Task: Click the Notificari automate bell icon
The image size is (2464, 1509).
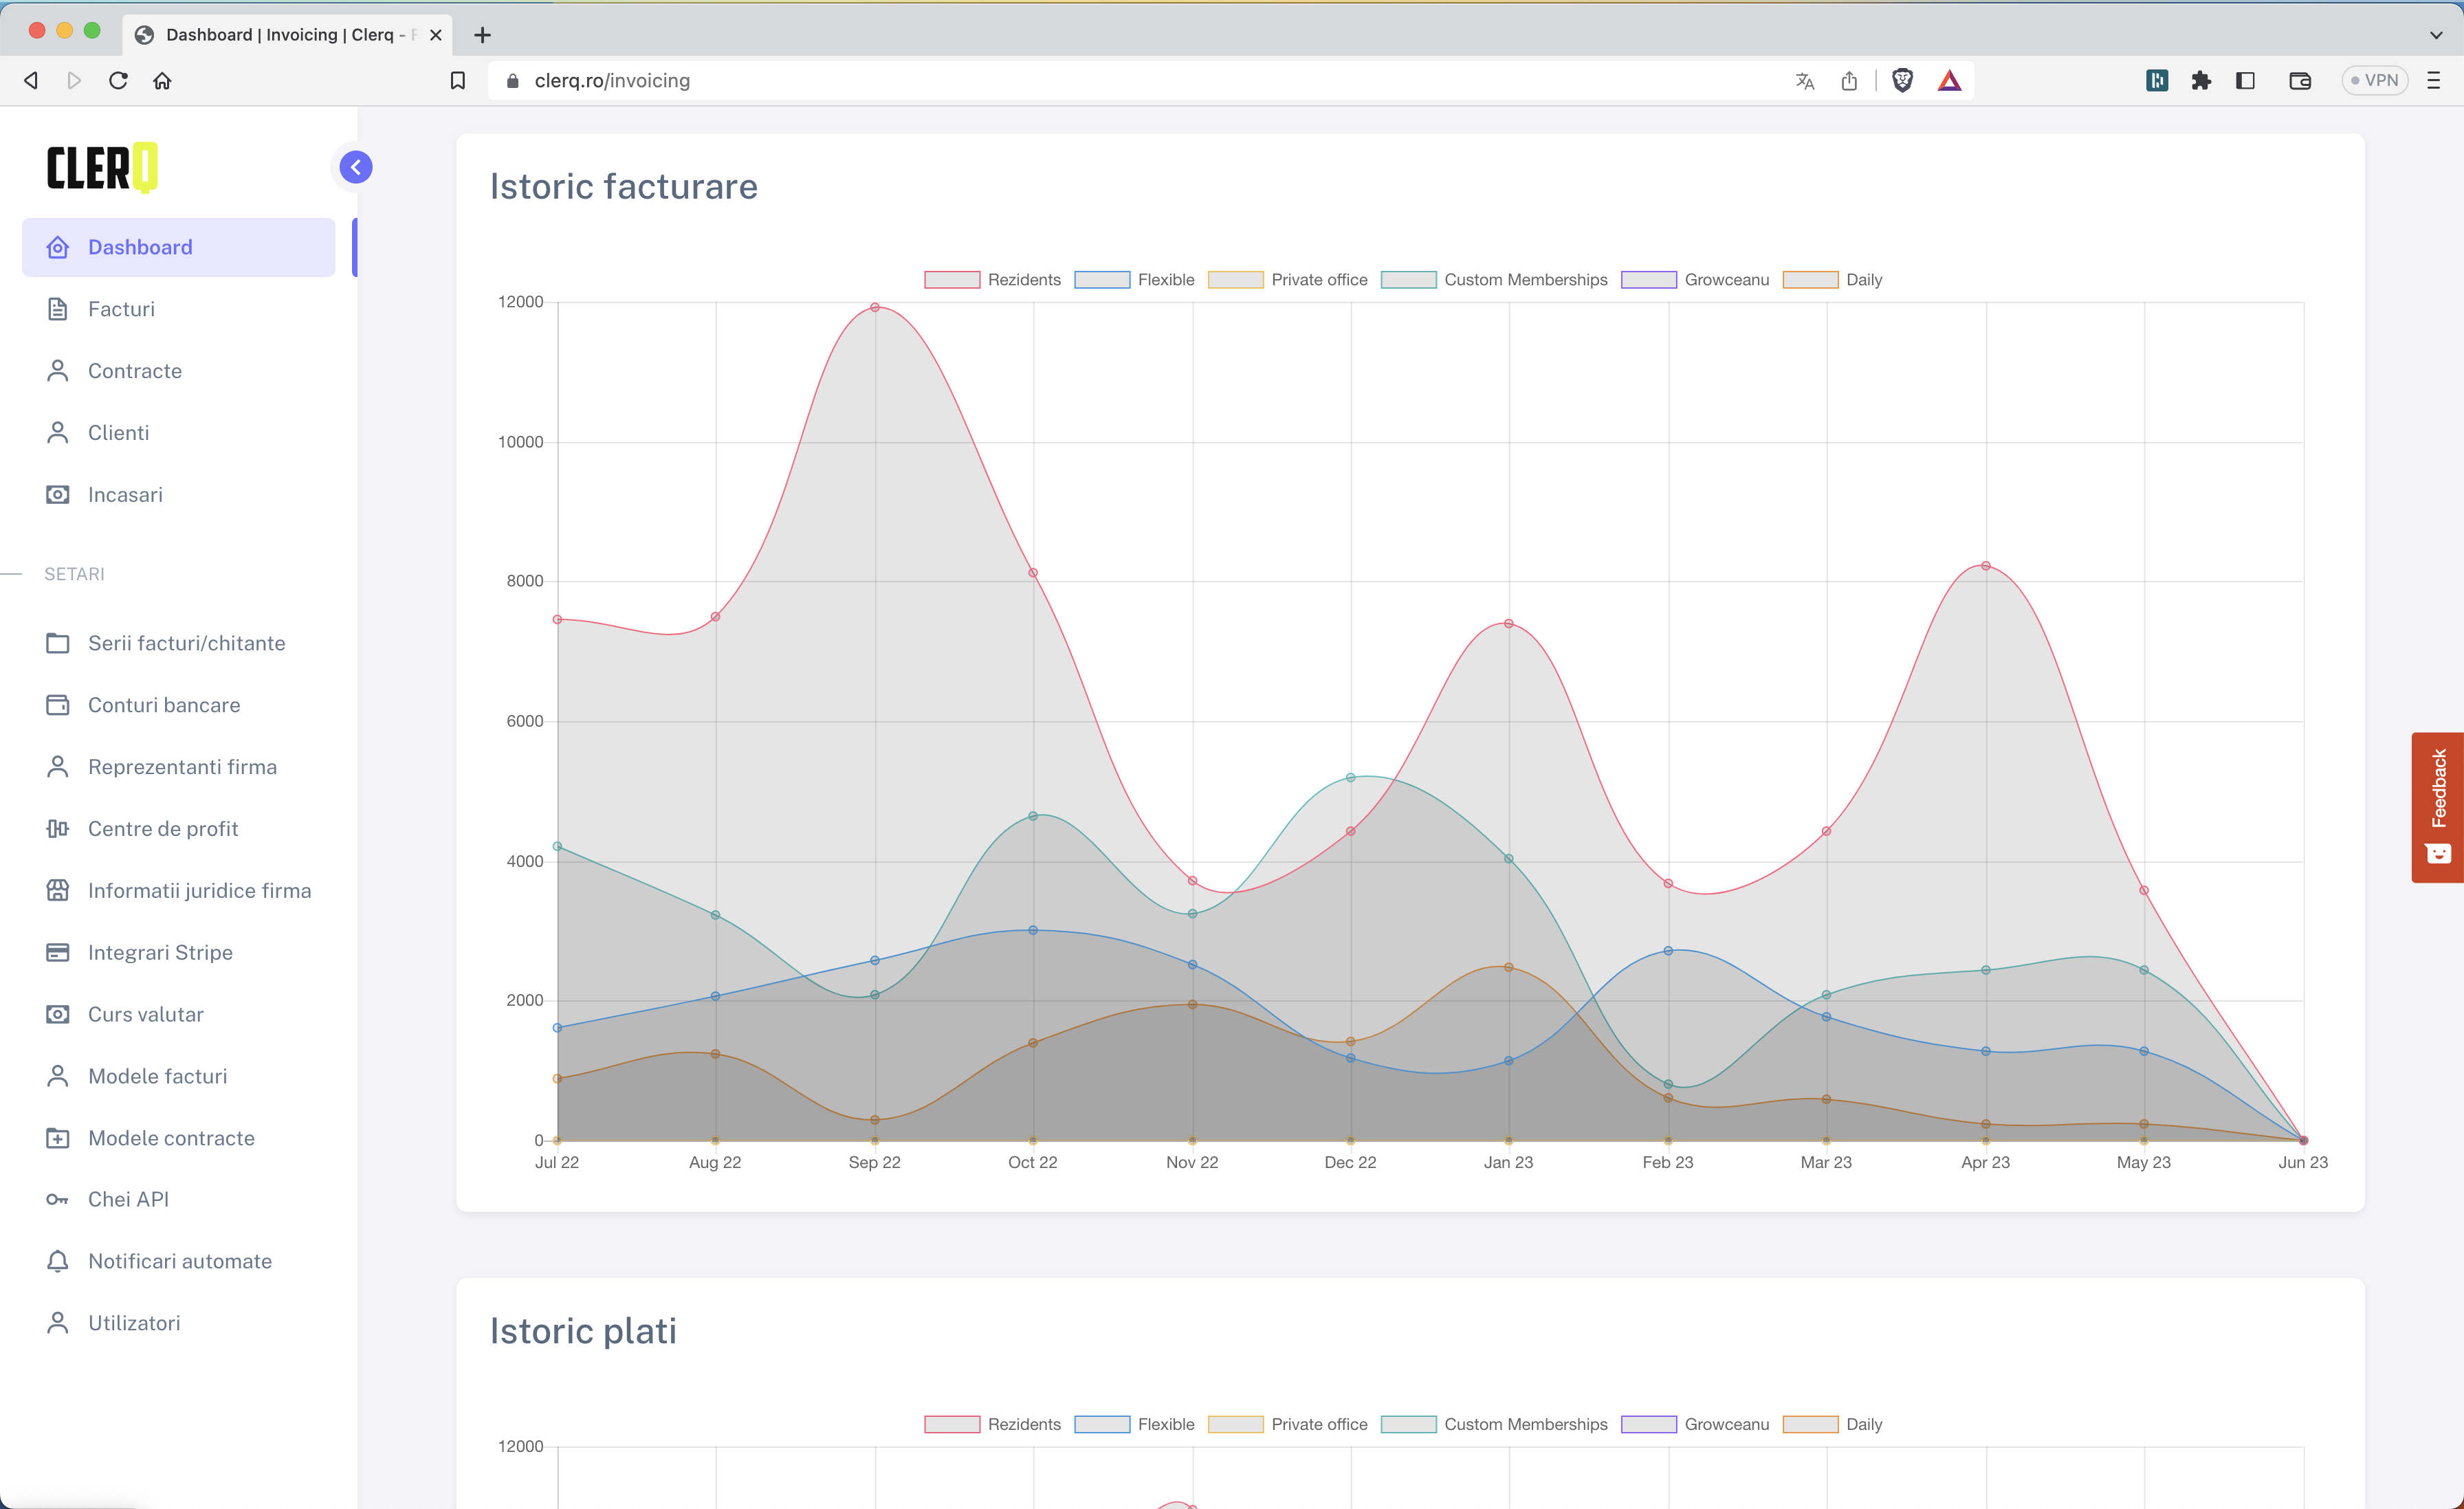Action: (x=58, y=1262)
